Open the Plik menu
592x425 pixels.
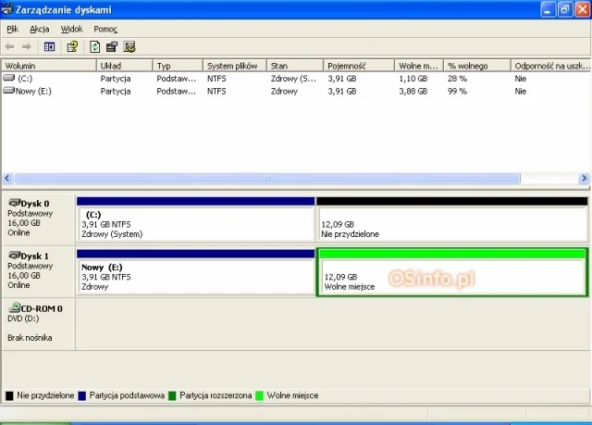tap(12, 29)
